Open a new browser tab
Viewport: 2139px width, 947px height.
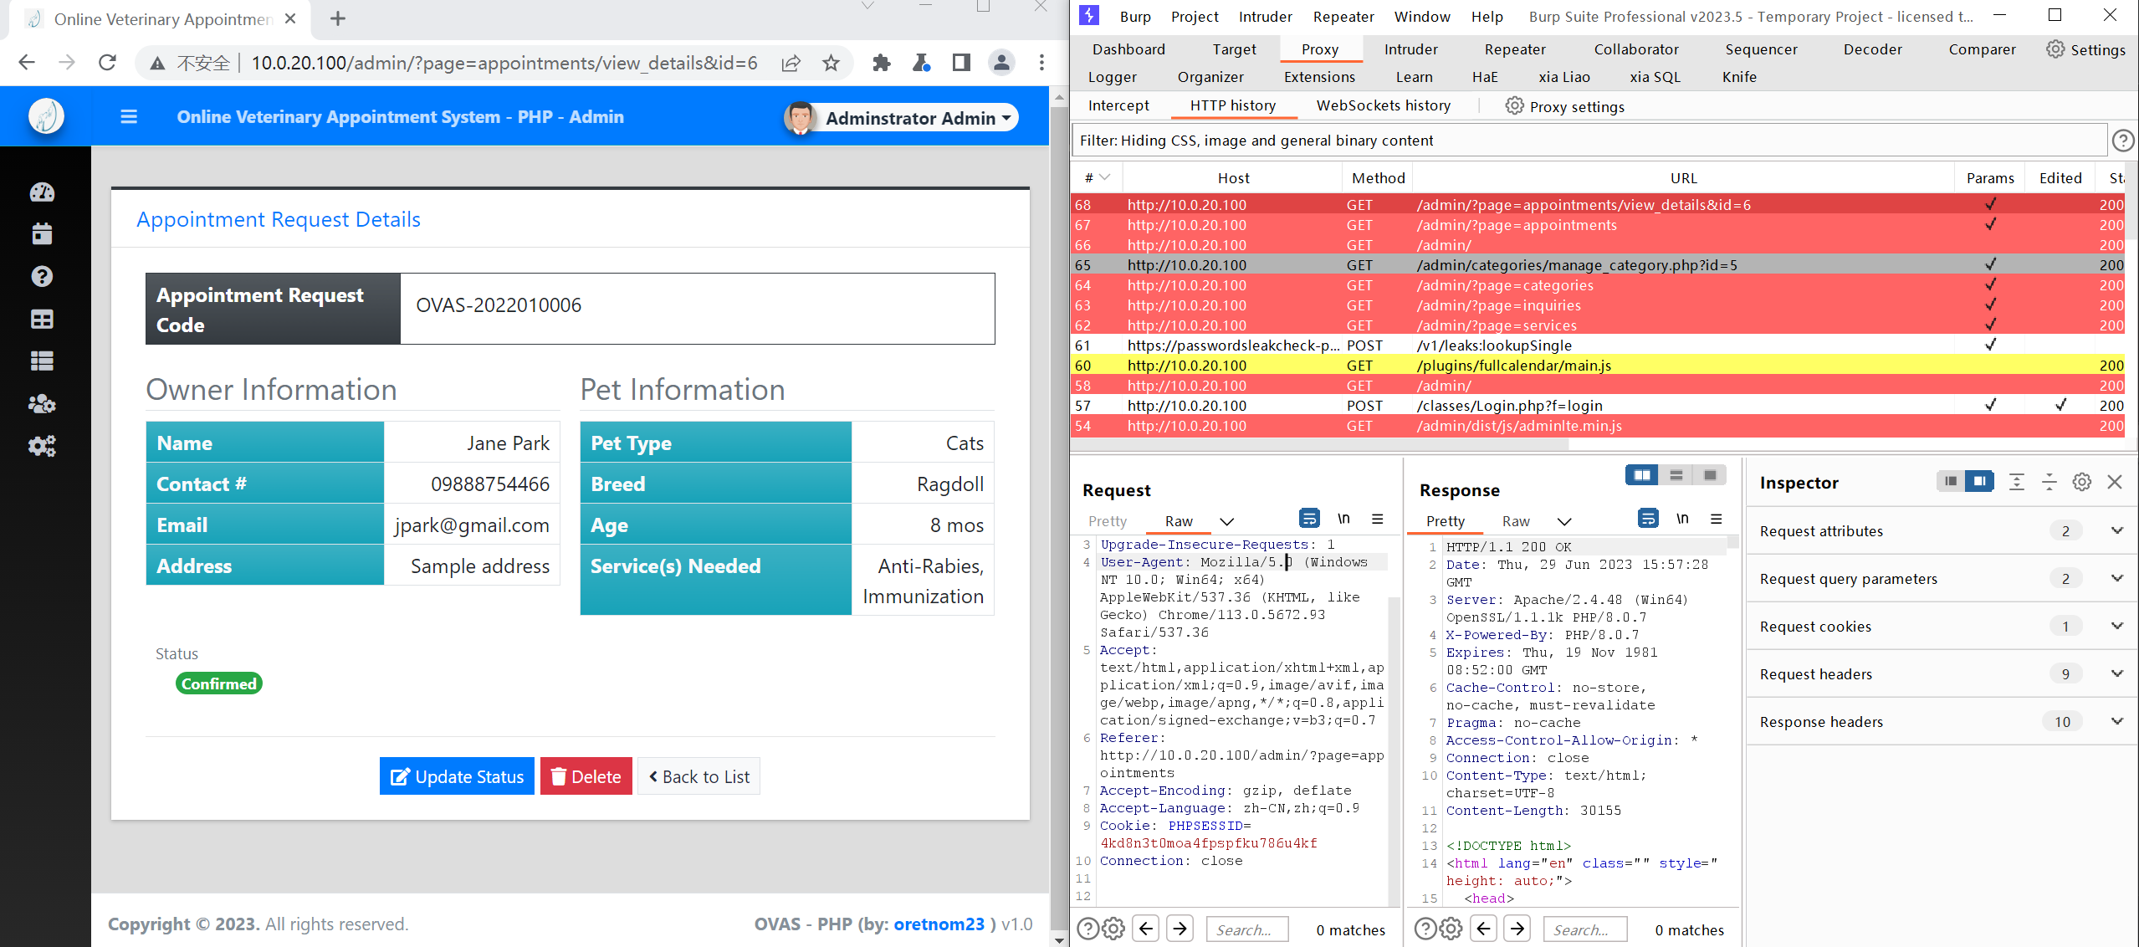tap(338, 18)
